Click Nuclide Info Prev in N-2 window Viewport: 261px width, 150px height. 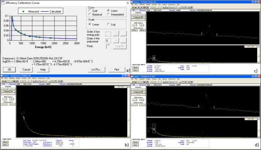pyautogui.click(x=135, y=145)
